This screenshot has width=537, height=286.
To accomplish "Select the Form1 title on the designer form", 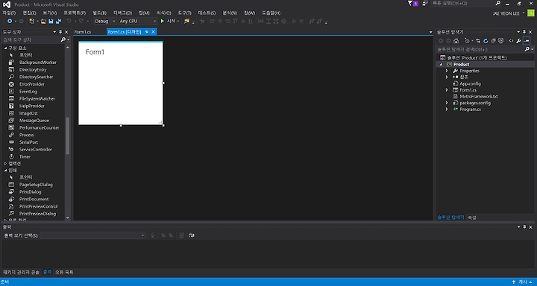I will (95, 52).
